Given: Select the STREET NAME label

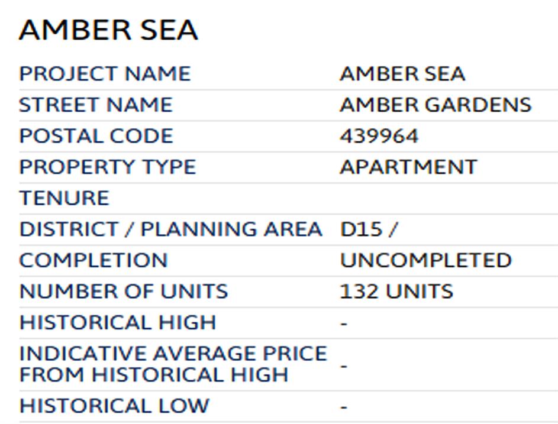Looking at the screenshot, I should 95,105.
